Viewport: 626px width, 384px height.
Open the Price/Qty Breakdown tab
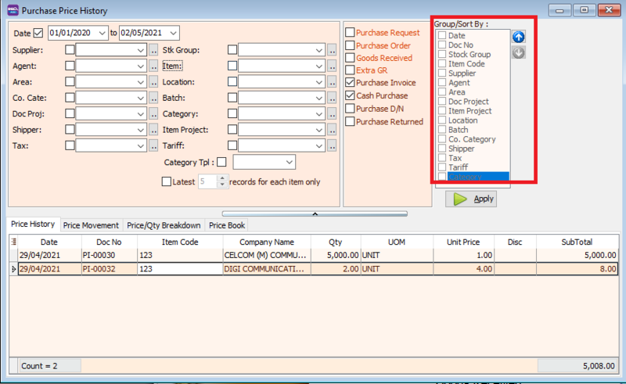164,225
